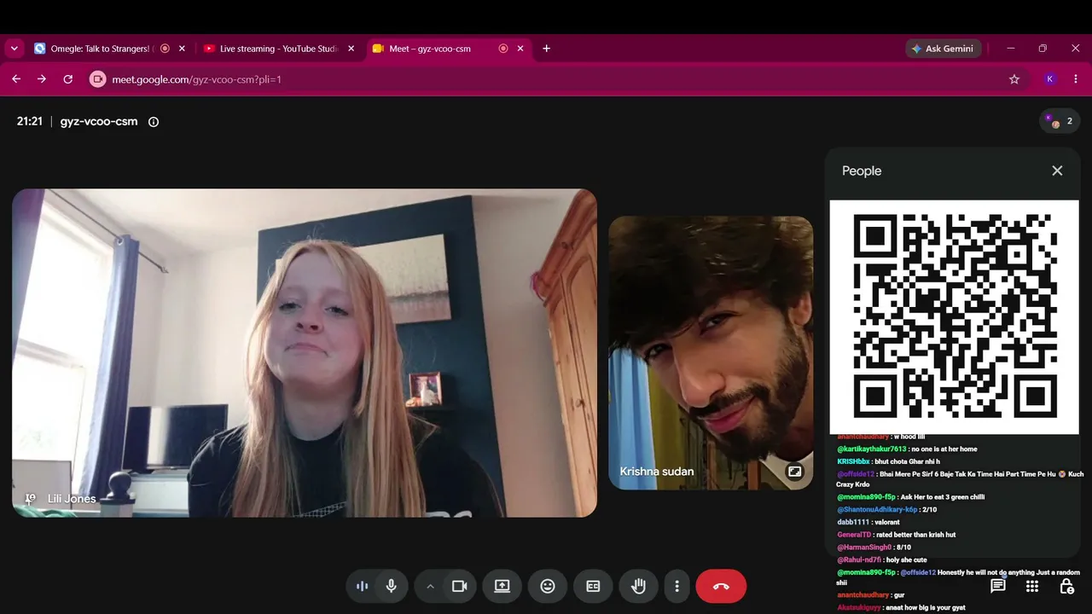Open the Activities grid icon
The height and width of the screenshot is (614, 1092).
pos(1032,586)
